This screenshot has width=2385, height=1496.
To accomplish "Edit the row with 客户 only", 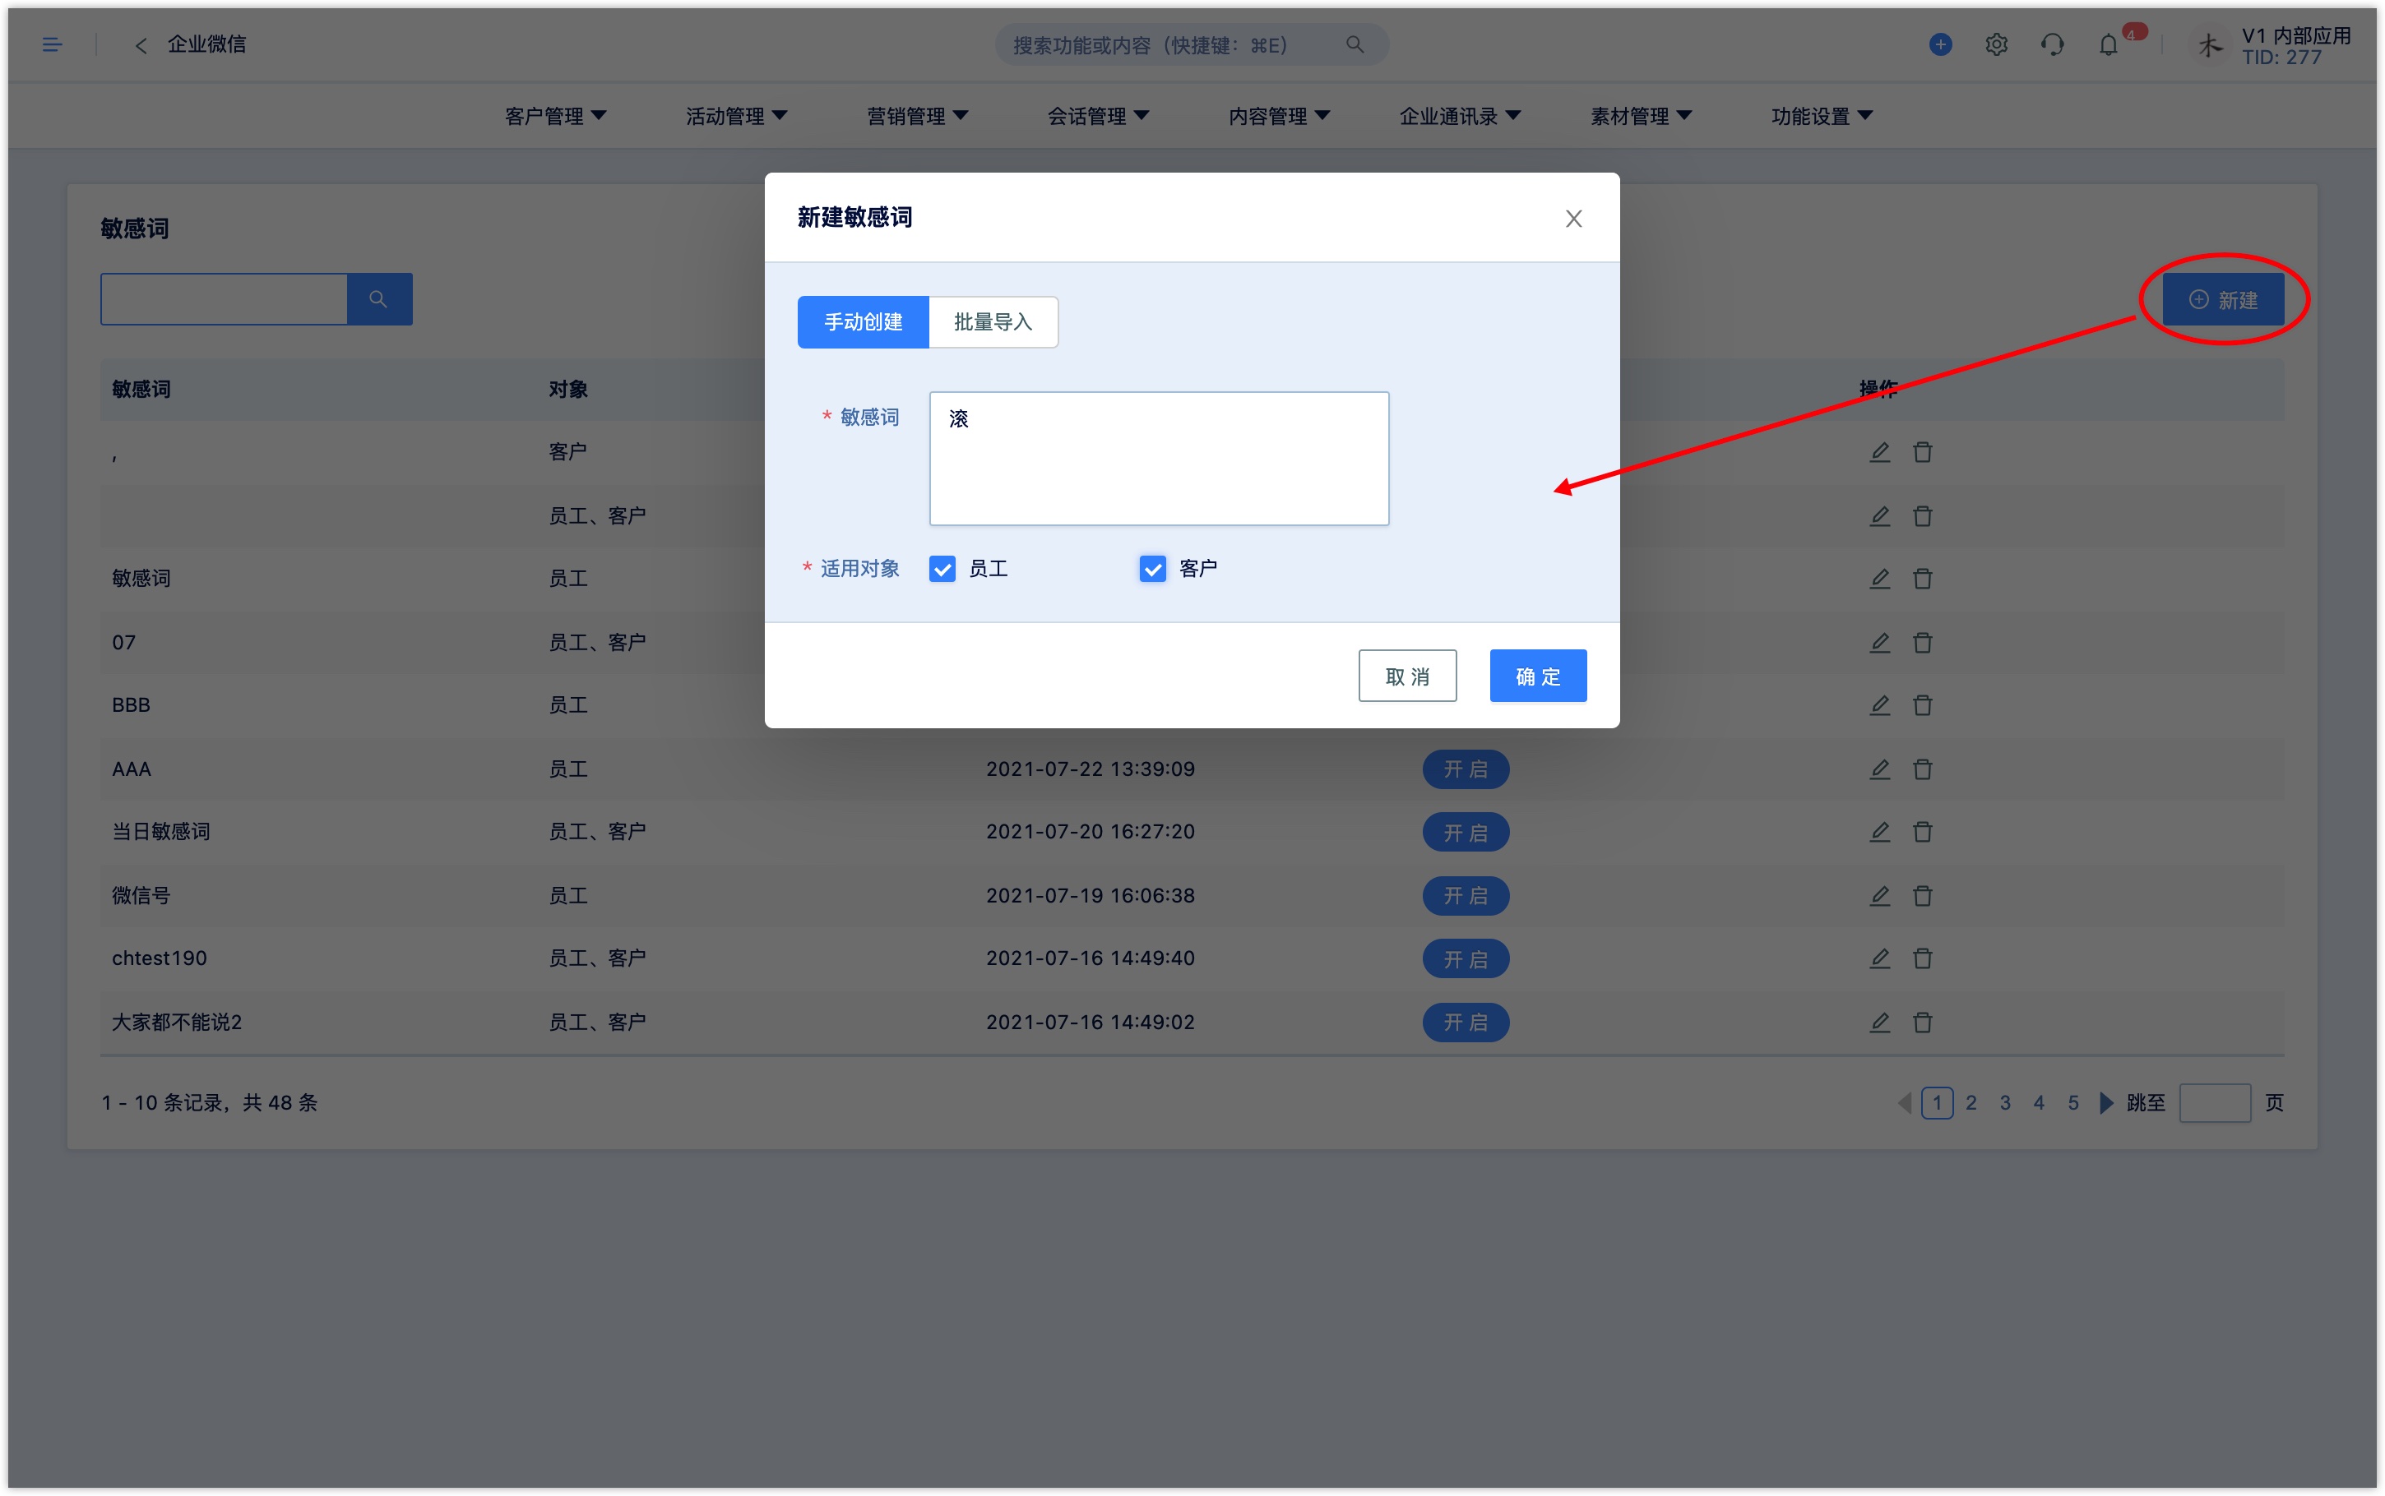I will tap(1879, 452).
